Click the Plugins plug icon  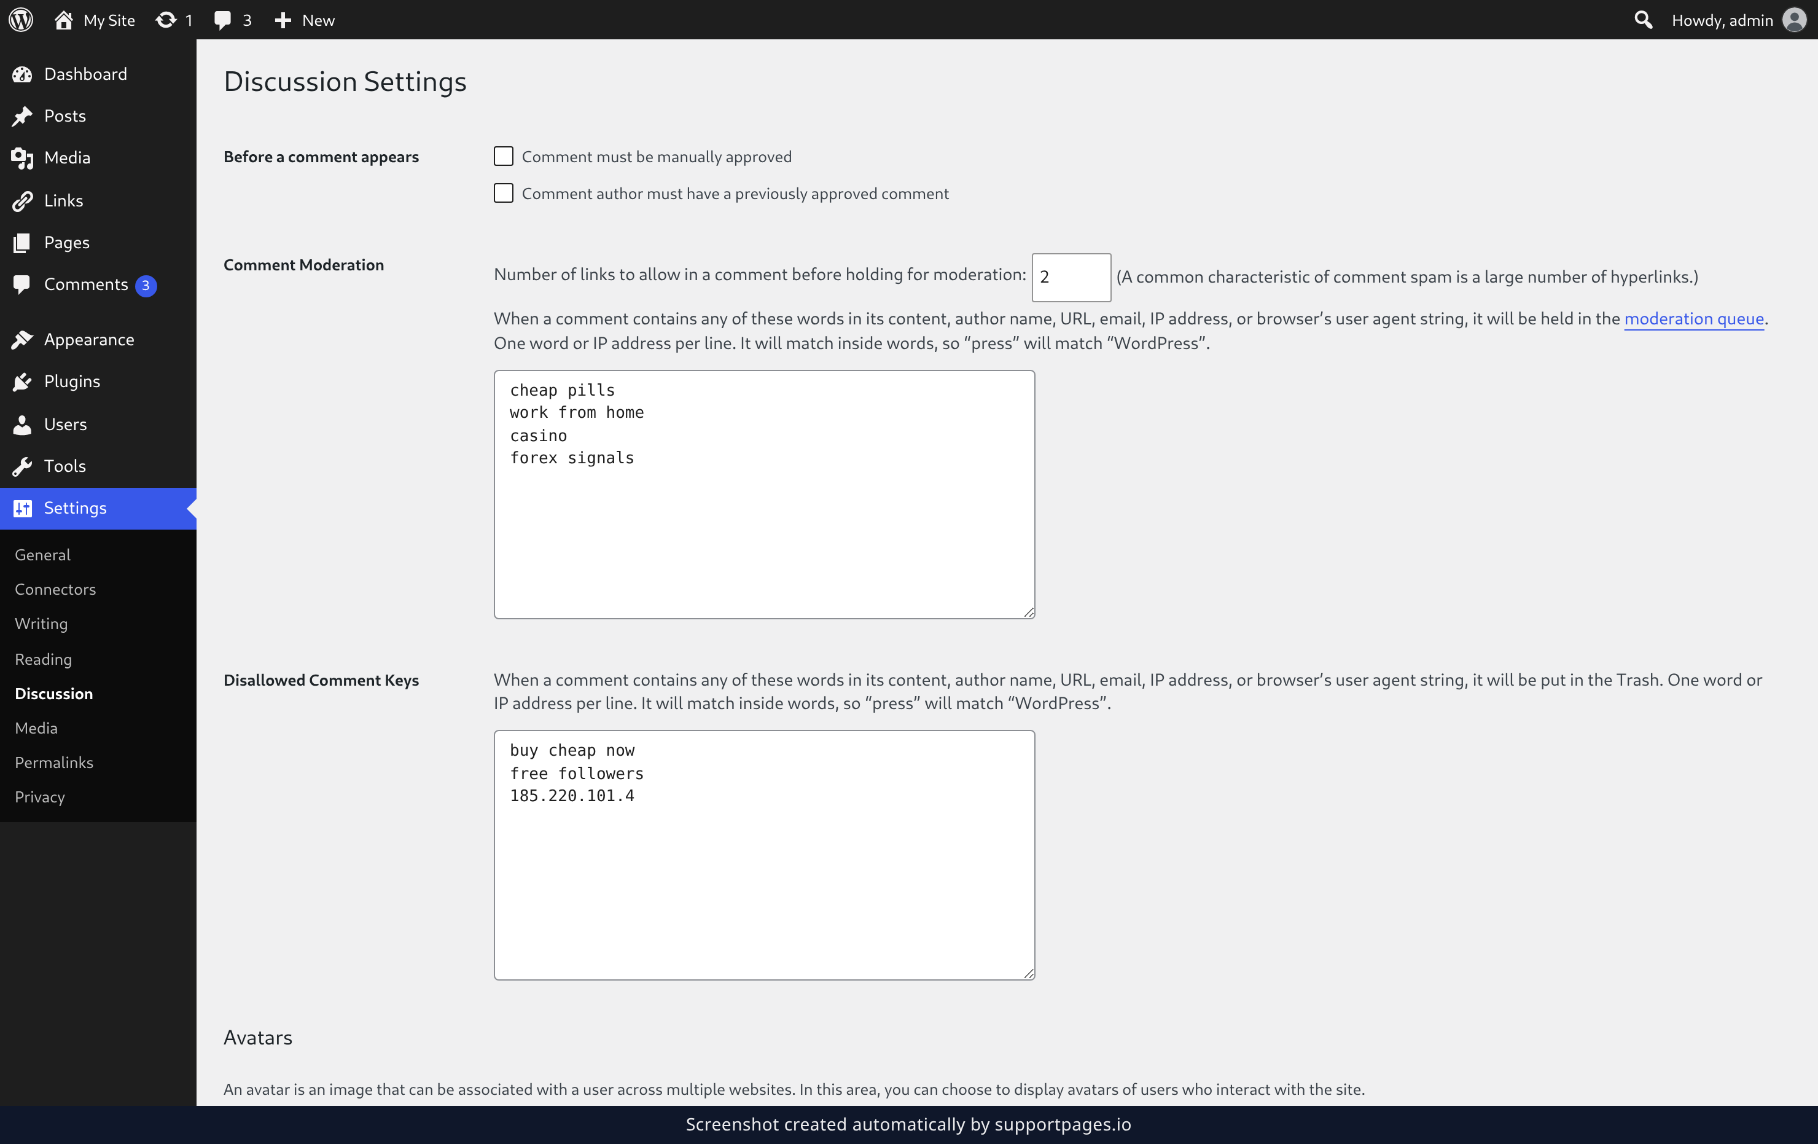coord(22,382)
